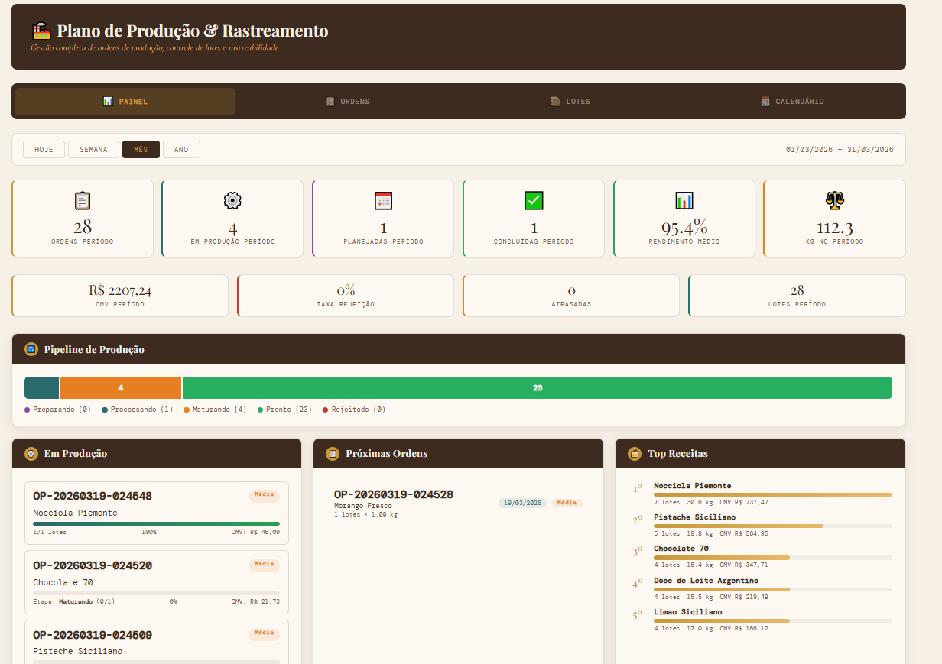Click the calendar icon on Planejadas Período card
Viewport: 942px width, 664px height.
[383, 200]
